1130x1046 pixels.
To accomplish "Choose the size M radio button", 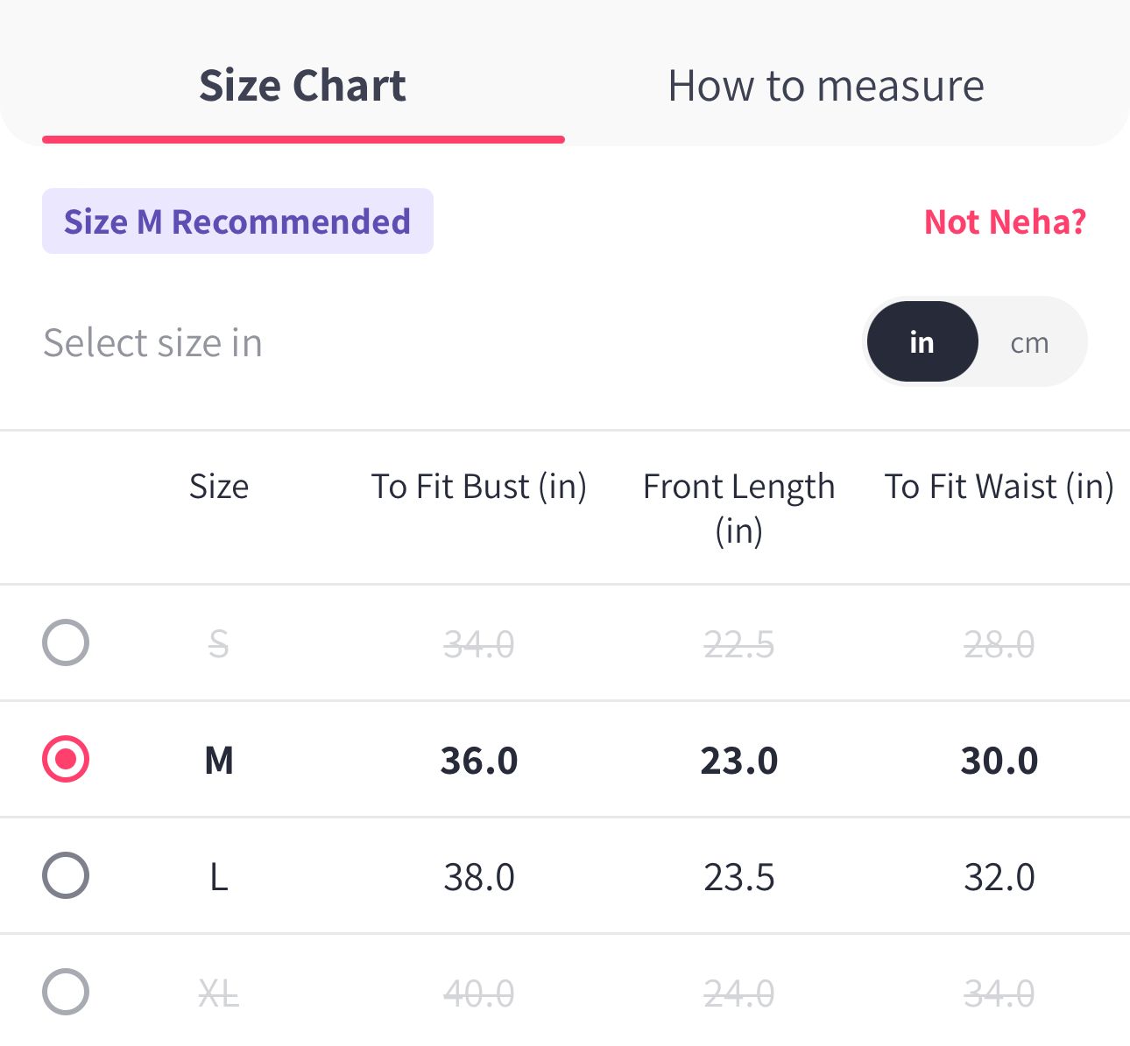I will [x=66, y=759].
